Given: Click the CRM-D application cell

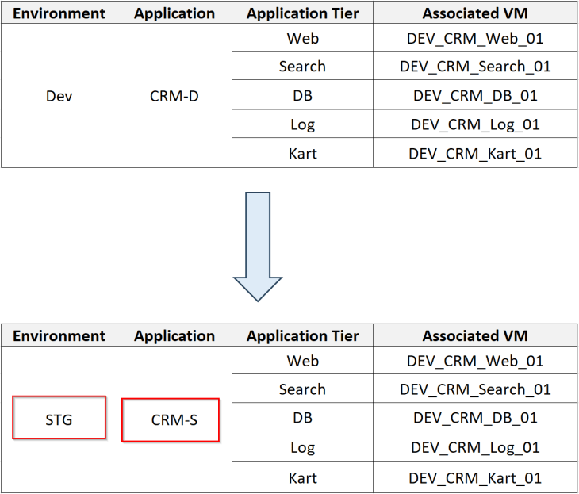Looking at the screenshot, I should tap(174, 96).
